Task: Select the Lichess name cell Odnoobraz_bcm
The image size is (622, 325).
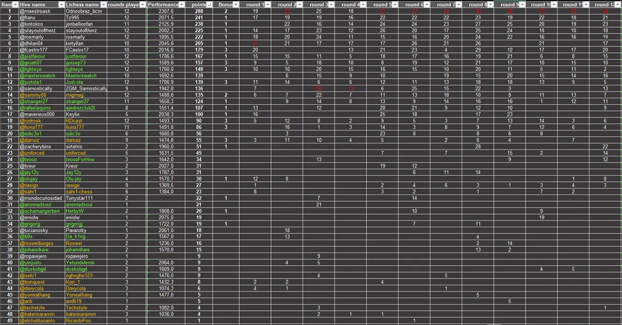Action: [x=84, y=11]
